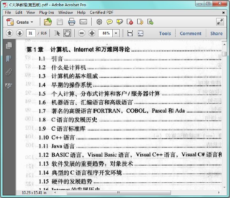The image size is (230, 198).
Task: Click the entry 1.11 Java 语言
Action: 57,146
